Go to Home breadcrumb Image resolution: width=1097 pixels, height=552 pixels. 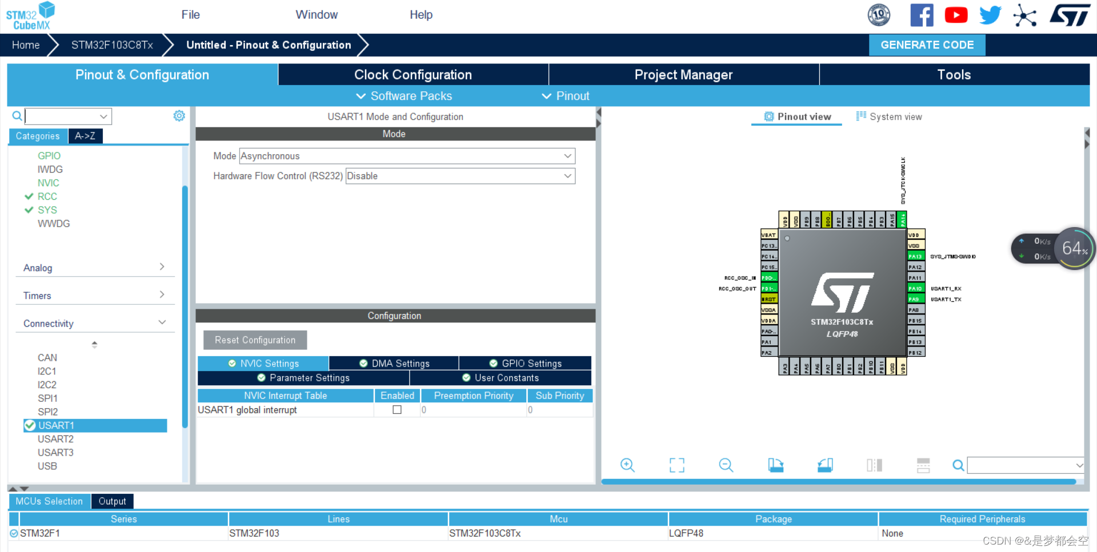(26, 45)
